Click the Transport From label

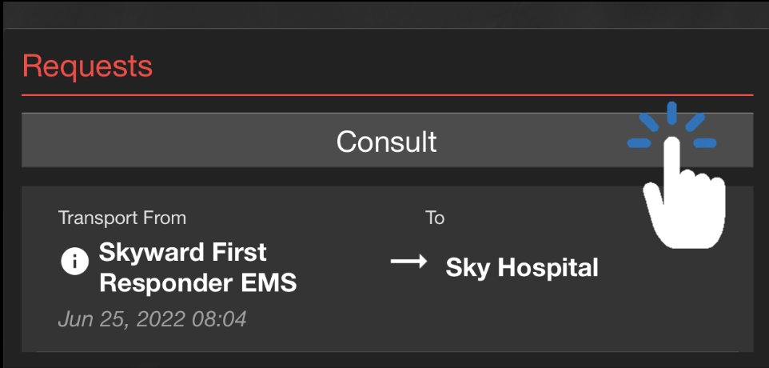click(122, 218)
